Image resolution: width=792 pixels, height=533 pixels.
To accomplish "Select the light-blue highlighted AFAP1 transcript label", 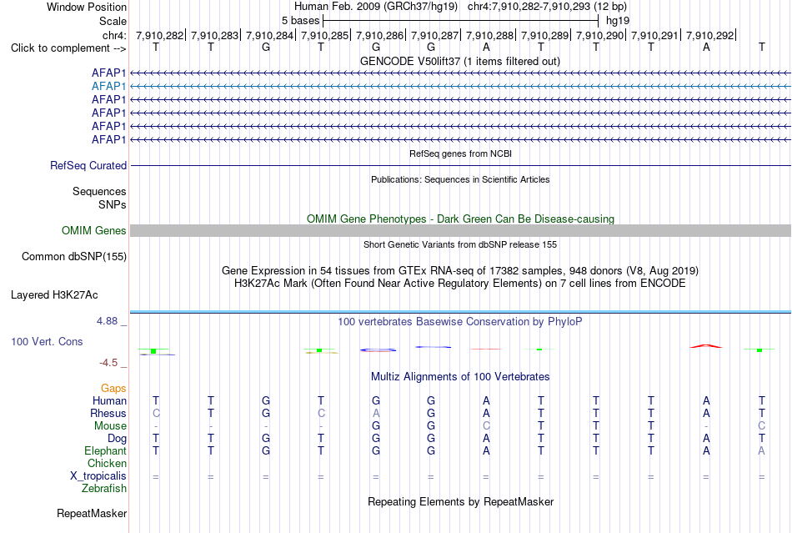I will tap(108, 87).
